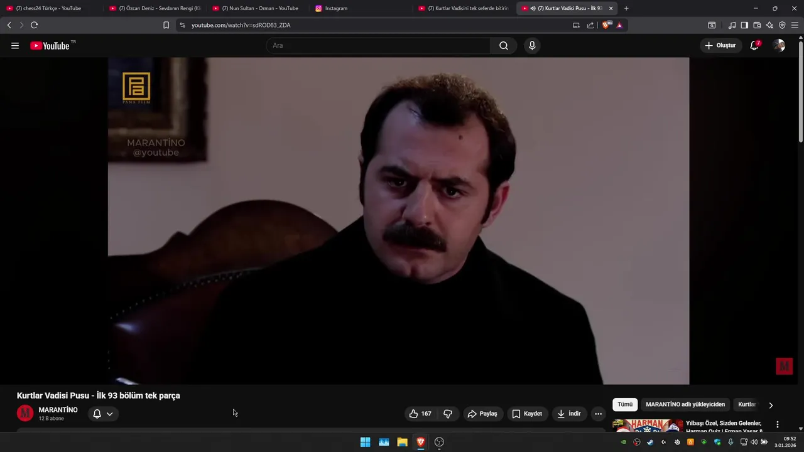Focus the YouTube Ara search field
Image resolution: width=804 pixels, height=452 pixels.
click(378, 46)
